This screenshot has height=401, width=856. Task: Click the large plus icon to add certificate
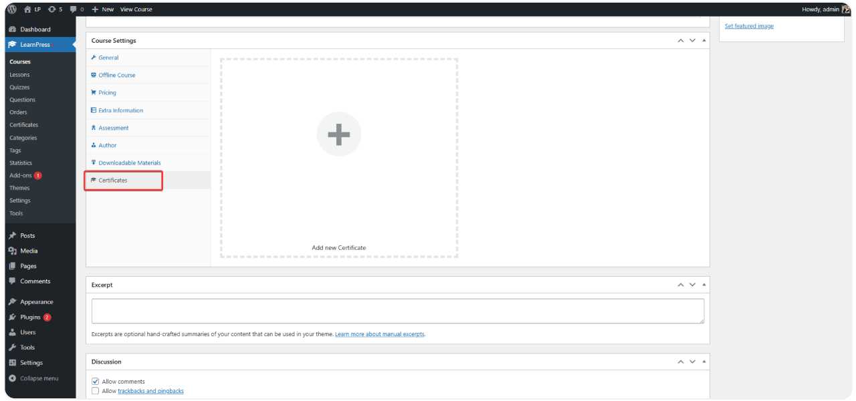[339, 134]
